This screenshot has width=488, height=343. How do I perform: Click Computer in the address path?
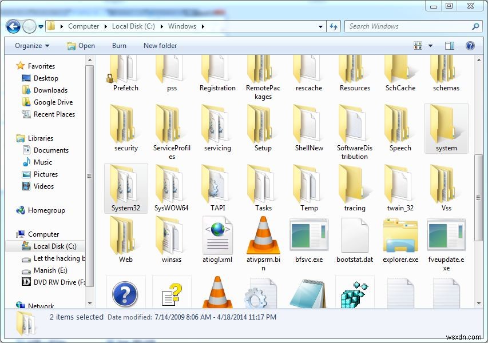coord(84,26)
